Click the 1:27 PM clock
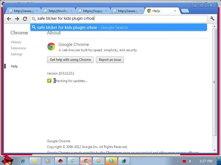Screen dimensions: 221x165 (x=206, y=161)
